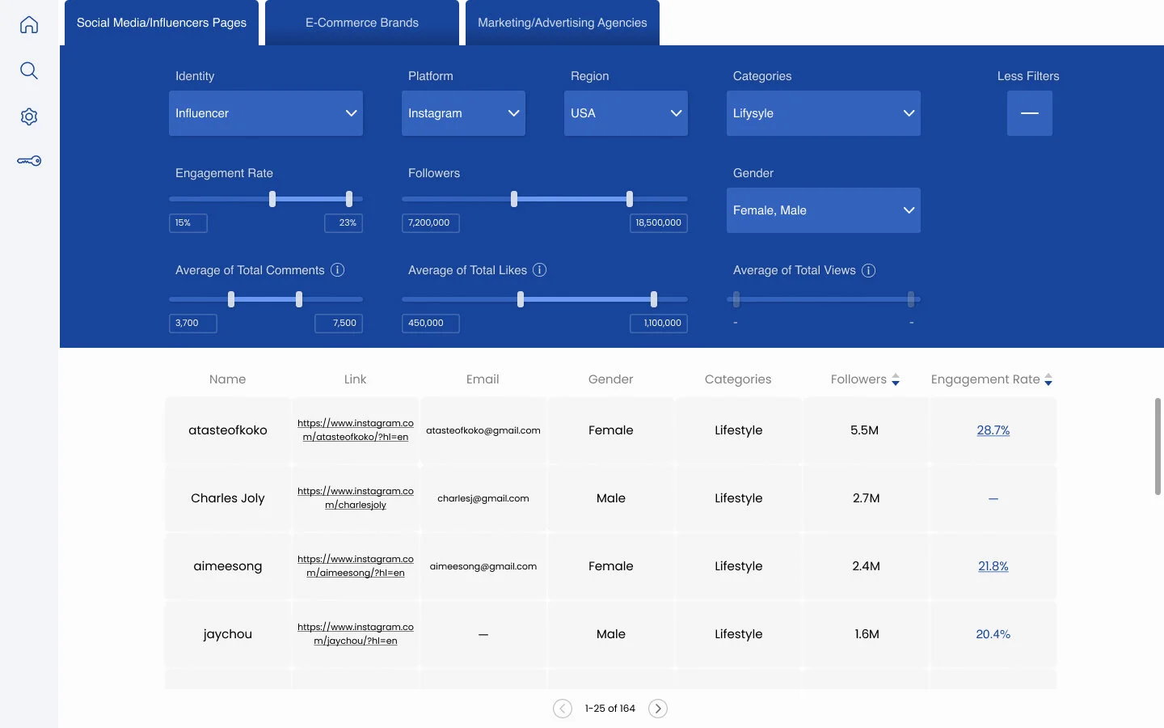The height and width of the screenshot is (728, 1164).
Task: Open the 21.8% engagement rate link
Action: 993,566
